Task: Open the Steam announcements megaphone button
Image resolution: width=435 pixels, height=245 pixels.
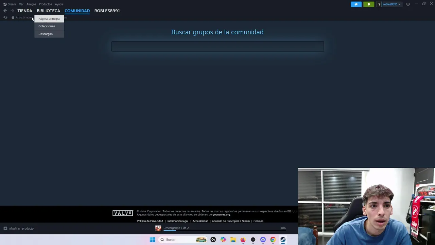Action: pos(356,4)
